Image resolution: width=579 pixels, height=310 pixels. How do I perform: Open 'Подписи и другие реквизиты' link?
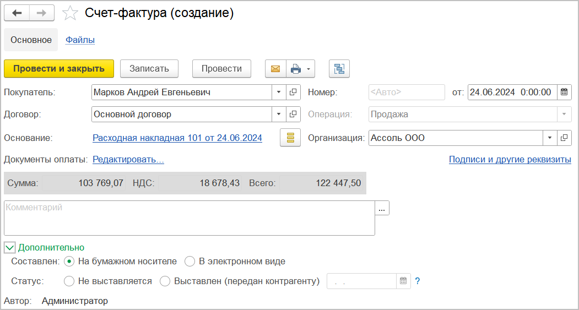point(510,160)
